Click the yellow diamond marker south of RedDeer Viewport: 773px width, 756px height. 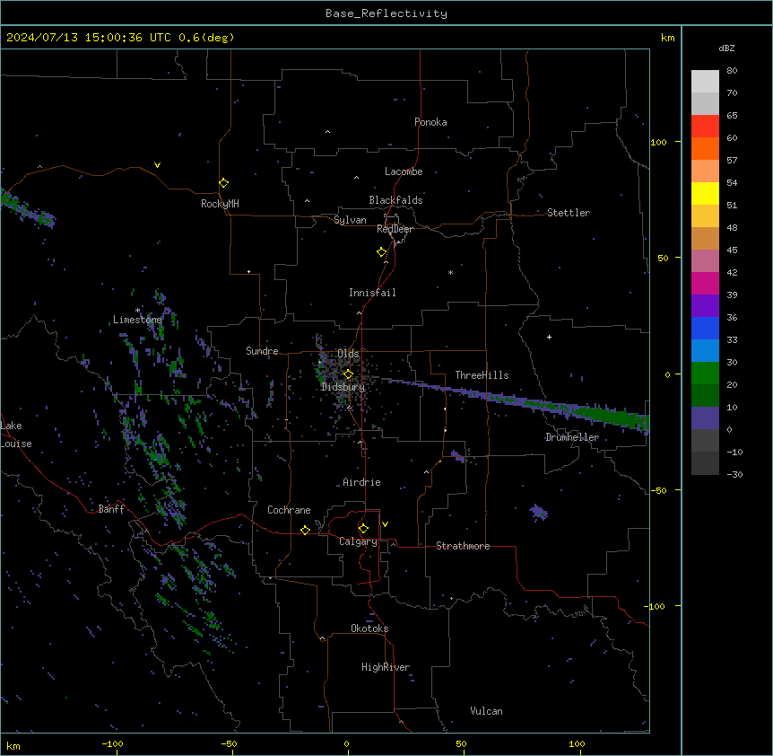point(382,252)
